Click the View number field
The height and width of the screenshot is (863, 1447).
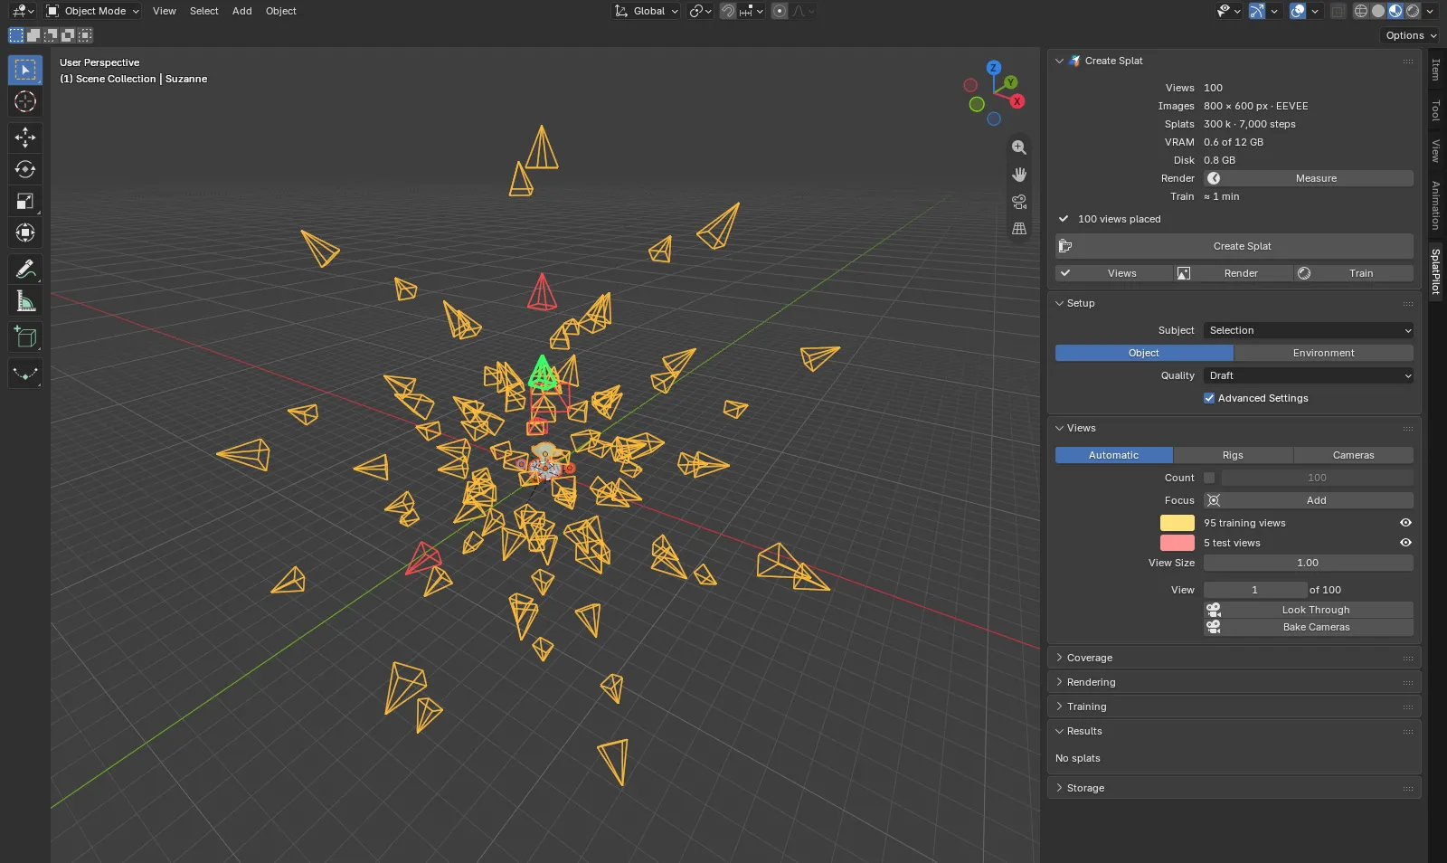[1255, 590]
